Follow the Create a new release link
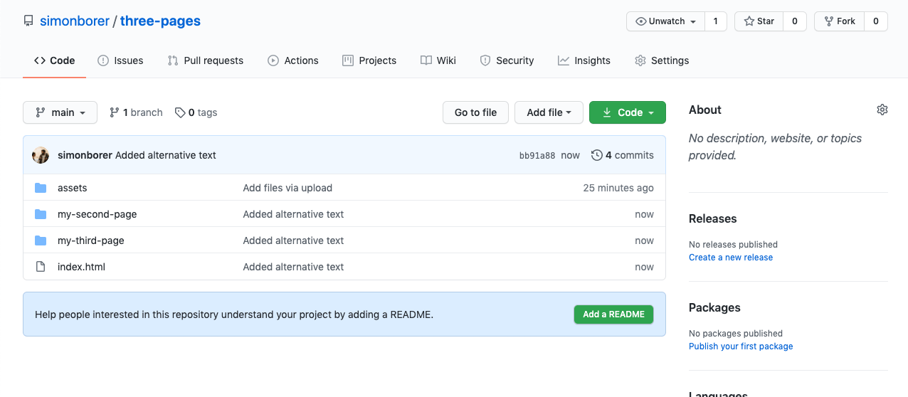The height and width of the screenshot is (397, 908). coord(731,258)
